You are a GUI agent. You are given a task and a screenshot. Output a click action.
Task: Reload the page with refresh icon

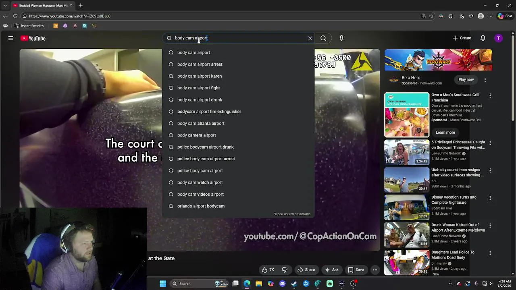click(x=15, y=16)
